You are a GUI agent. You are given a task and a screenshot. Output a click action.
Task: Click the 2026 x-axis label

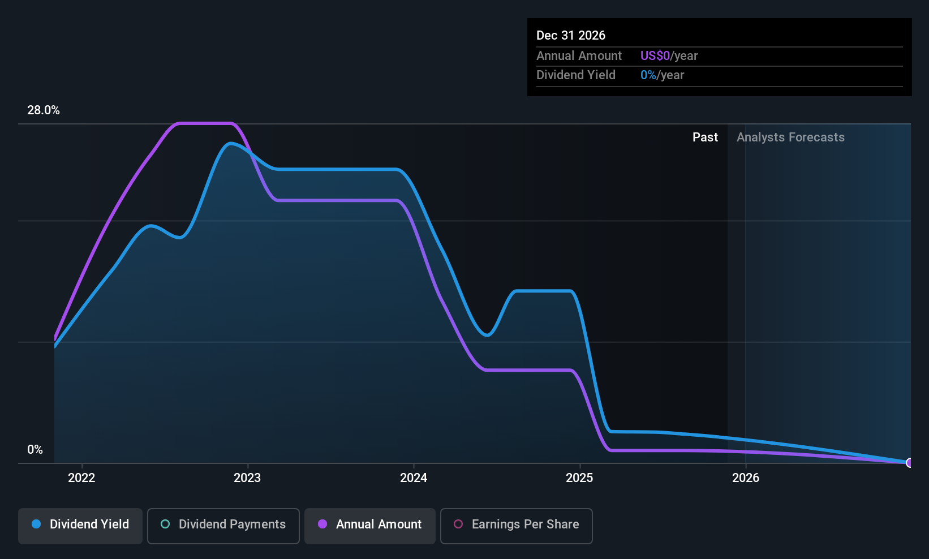coord(746,478)
